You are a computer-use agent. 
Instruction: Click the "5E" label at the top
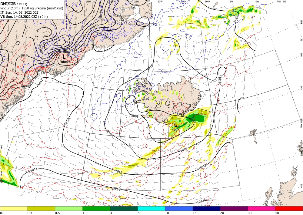point(285,1)
